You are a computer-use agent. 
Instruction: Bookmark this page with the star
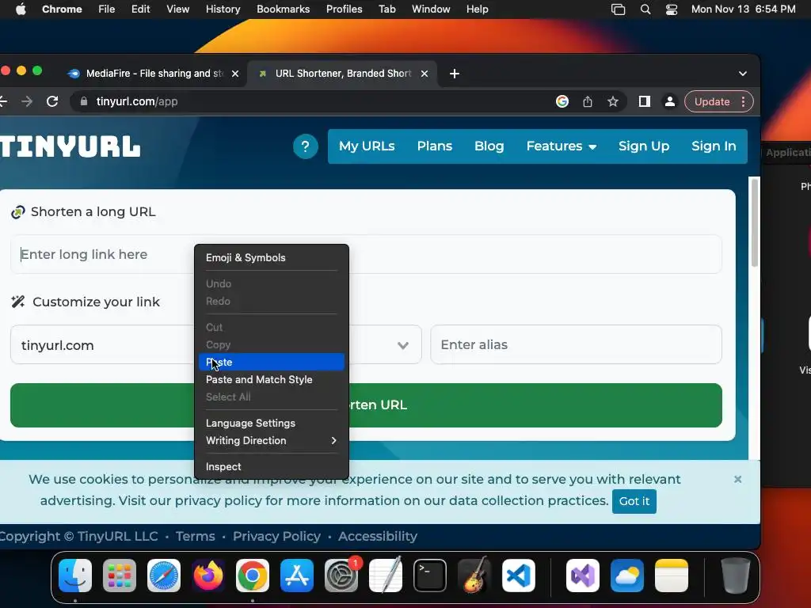613,101
